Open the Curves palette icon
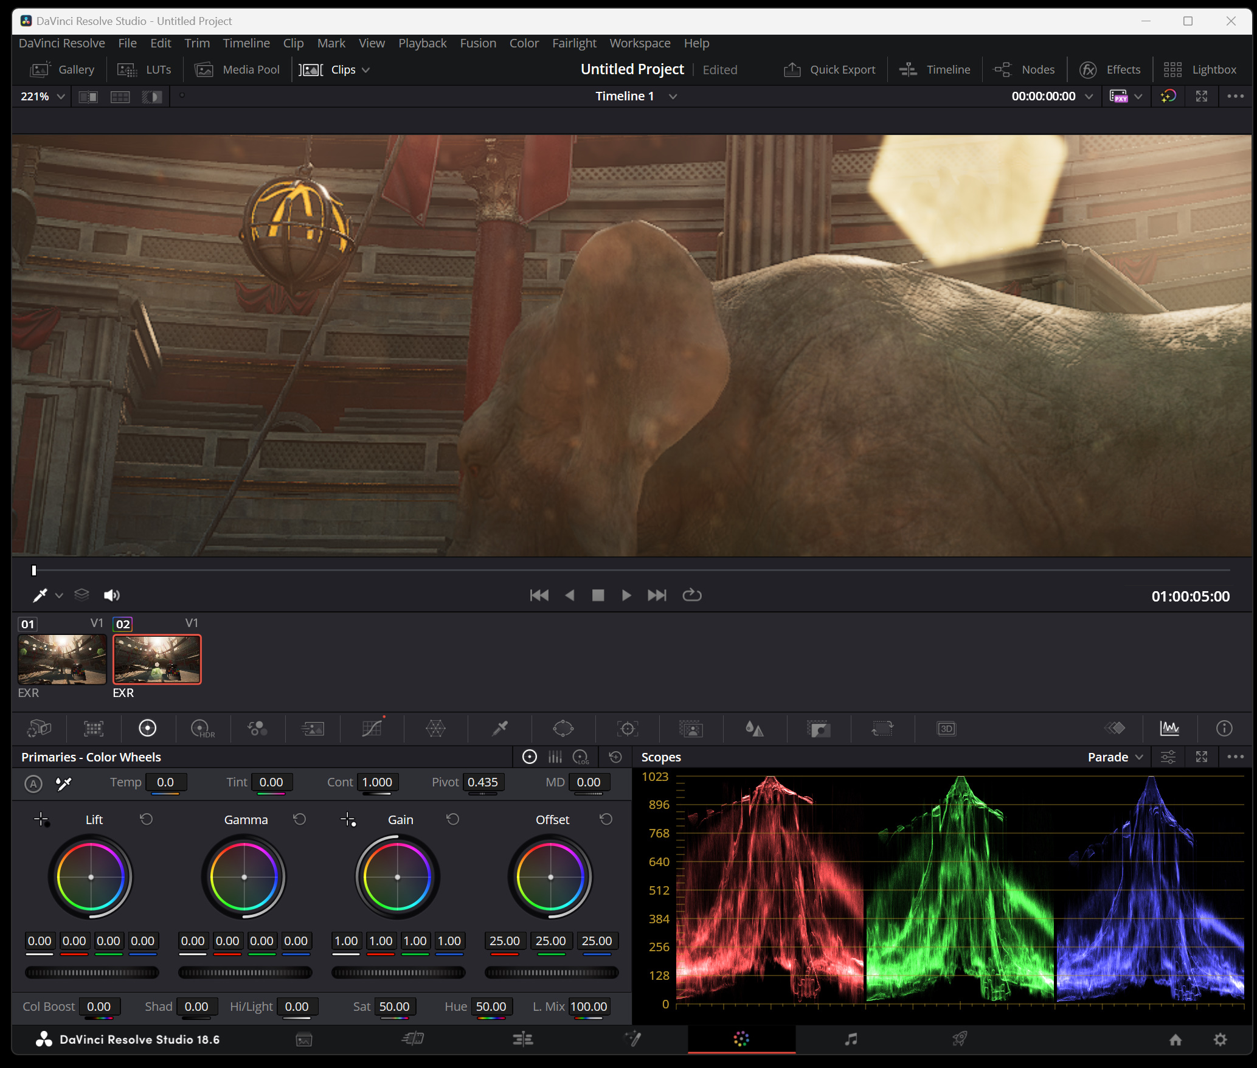The image size is (1257, 1068). click(372, 728)
